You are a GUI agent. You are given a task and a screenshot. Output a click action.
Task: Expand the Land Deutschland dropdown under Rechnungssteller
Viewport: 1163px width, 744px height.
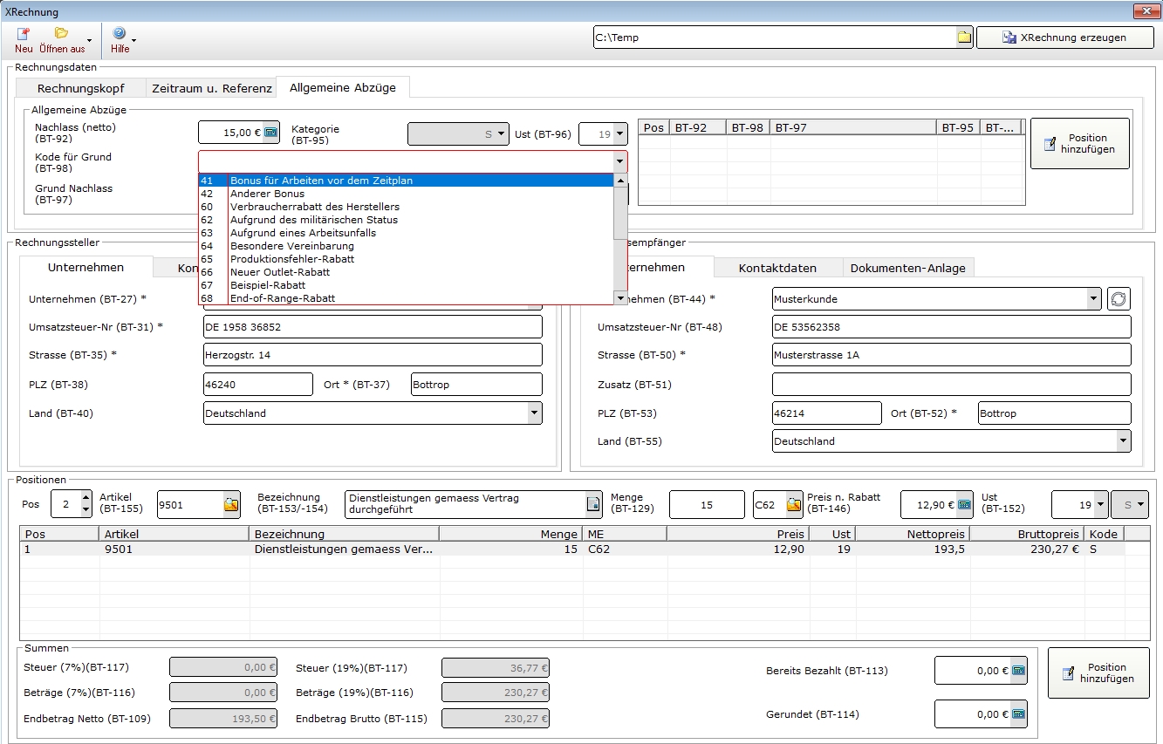(534, 413)
